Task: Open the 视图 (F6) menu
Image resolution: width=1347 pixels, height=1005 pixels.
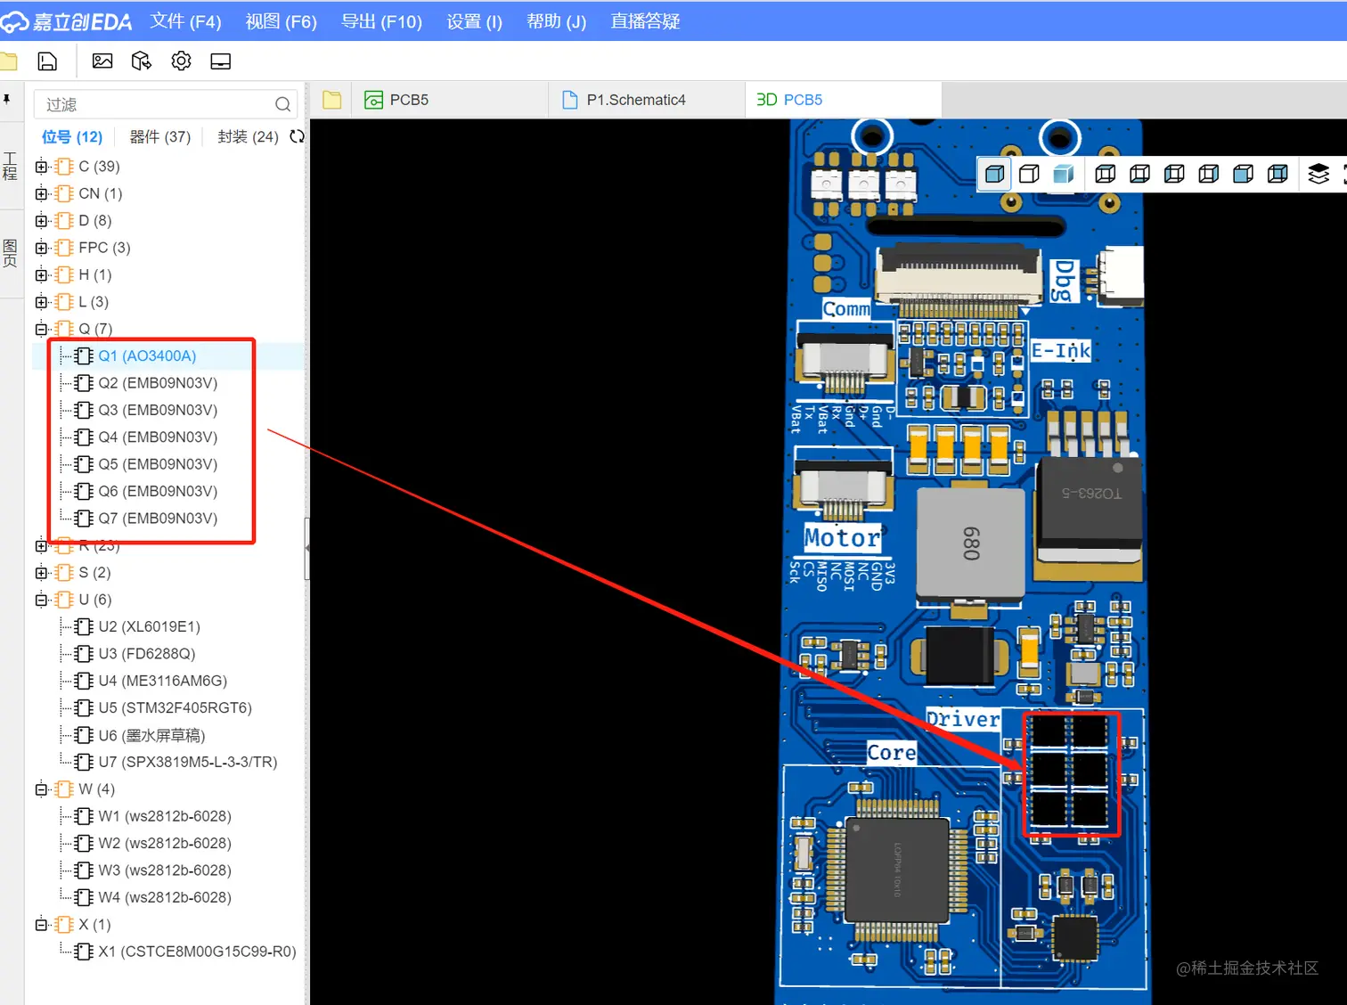Action: 281,21
